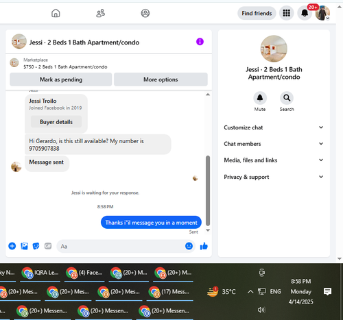The height and width of the screenshot is (320, 343).
Task: Open more actions plus icon in composer
Action: point(12,246)
